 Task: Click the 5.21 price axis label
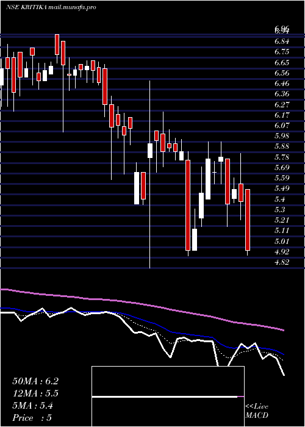coord(282,220)
